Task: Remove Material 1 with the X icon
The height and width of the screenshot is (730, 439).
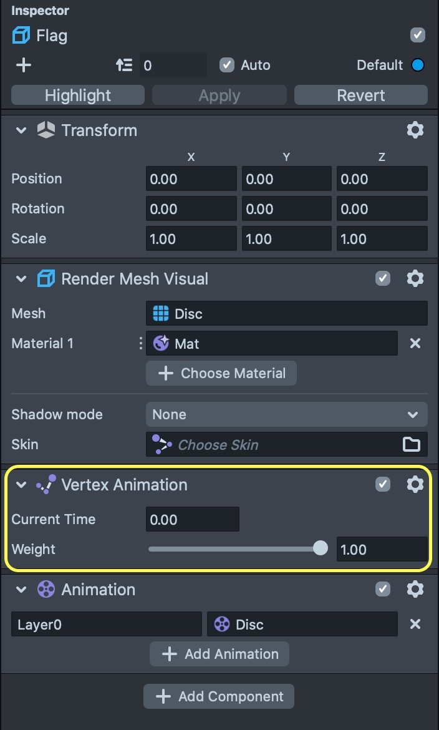Action: click(415, 343)
